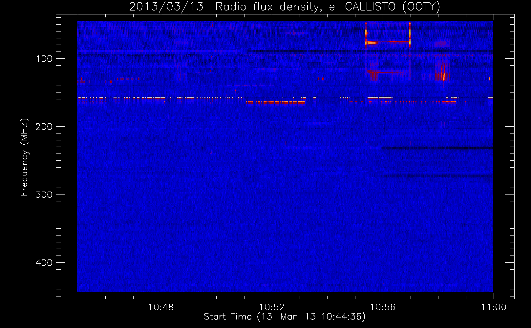Click the "10:56" time tick label

(383, 307)
